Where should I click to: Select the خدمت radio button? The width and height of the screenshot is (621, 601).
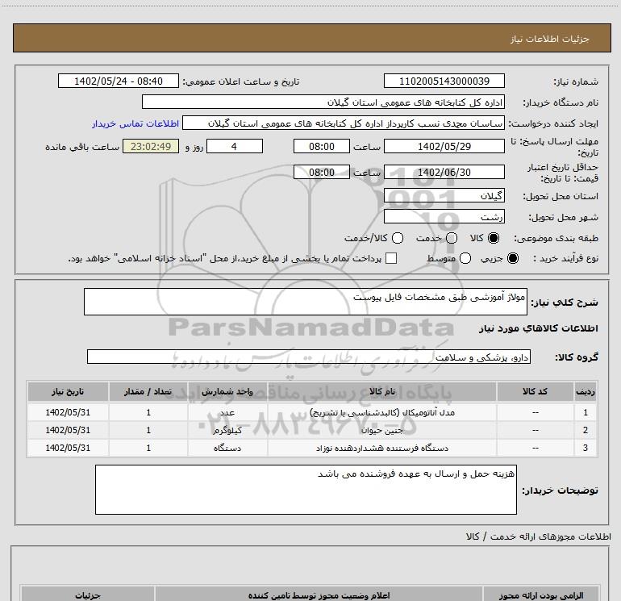pyautogui.click(x=452, y=239)
